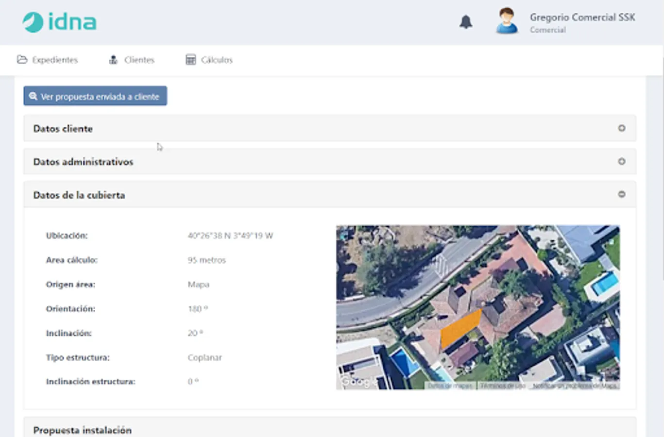
Task: Open the notifications bell
Action: 466,22
